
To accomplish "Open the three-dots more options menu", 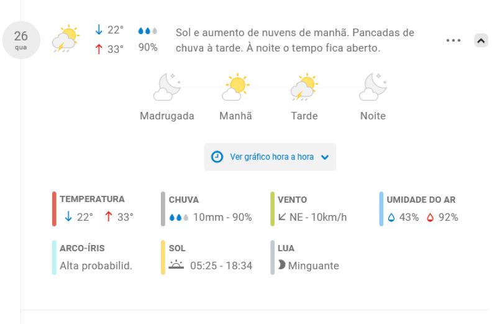I will [x=454, y=40].
